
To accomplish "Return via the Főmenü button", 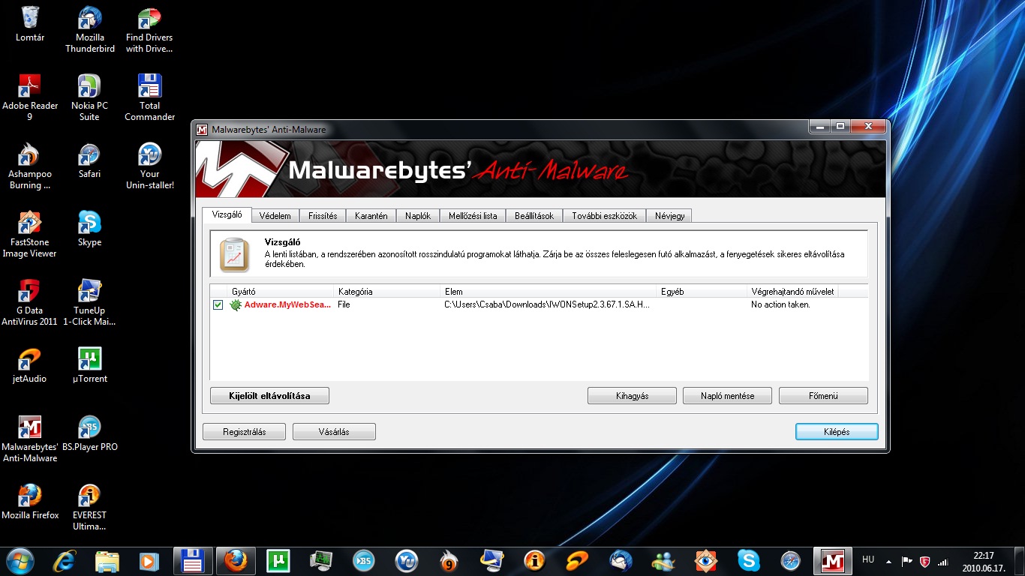I will click(823, 396).
